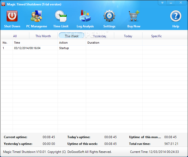The image size is (188, 157).
Task: Select the All log filter tab
Action: click(x=15, y=36)
